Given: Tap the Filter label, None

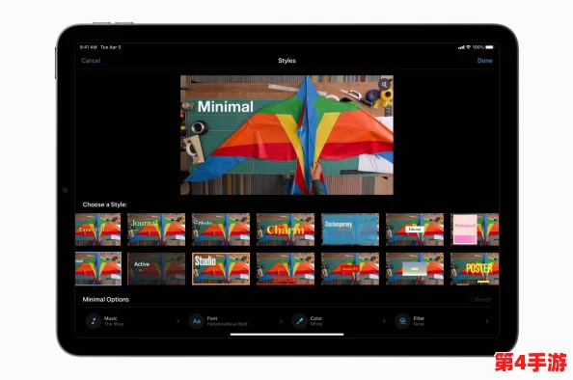Looking at the screenshot, I should pyautogui.click(x=419, y=321).
